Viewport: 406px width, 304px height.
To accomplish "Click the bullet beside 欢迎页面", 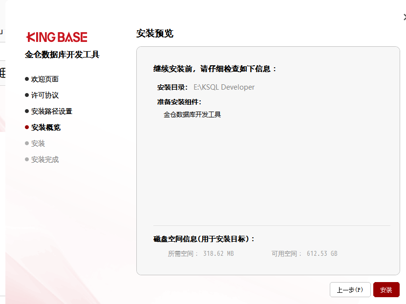I will (x=27, y=79).
